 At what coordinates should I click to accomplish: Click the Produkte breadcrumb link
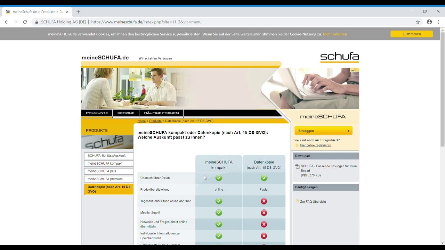[x=155, y=121]
